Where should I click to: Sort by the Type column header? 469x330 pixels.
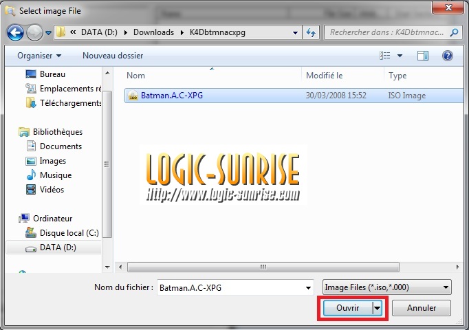[397, 76]
